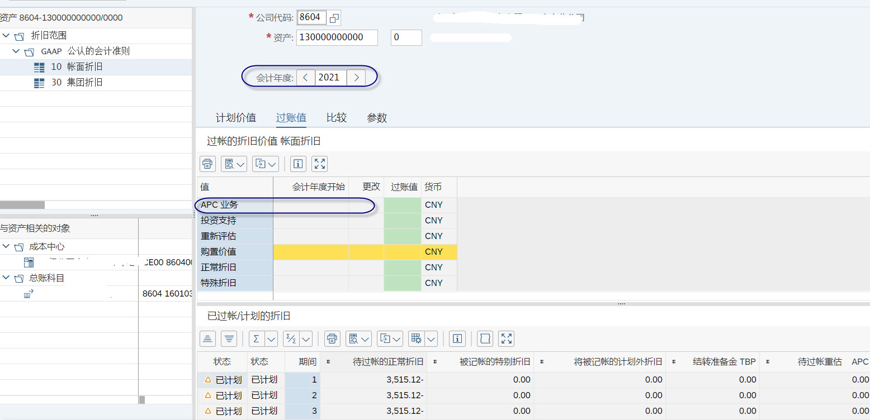The image size is (870, 420).
Task: Open the dropdown beside the Sigma total icon
Action: 271,338
